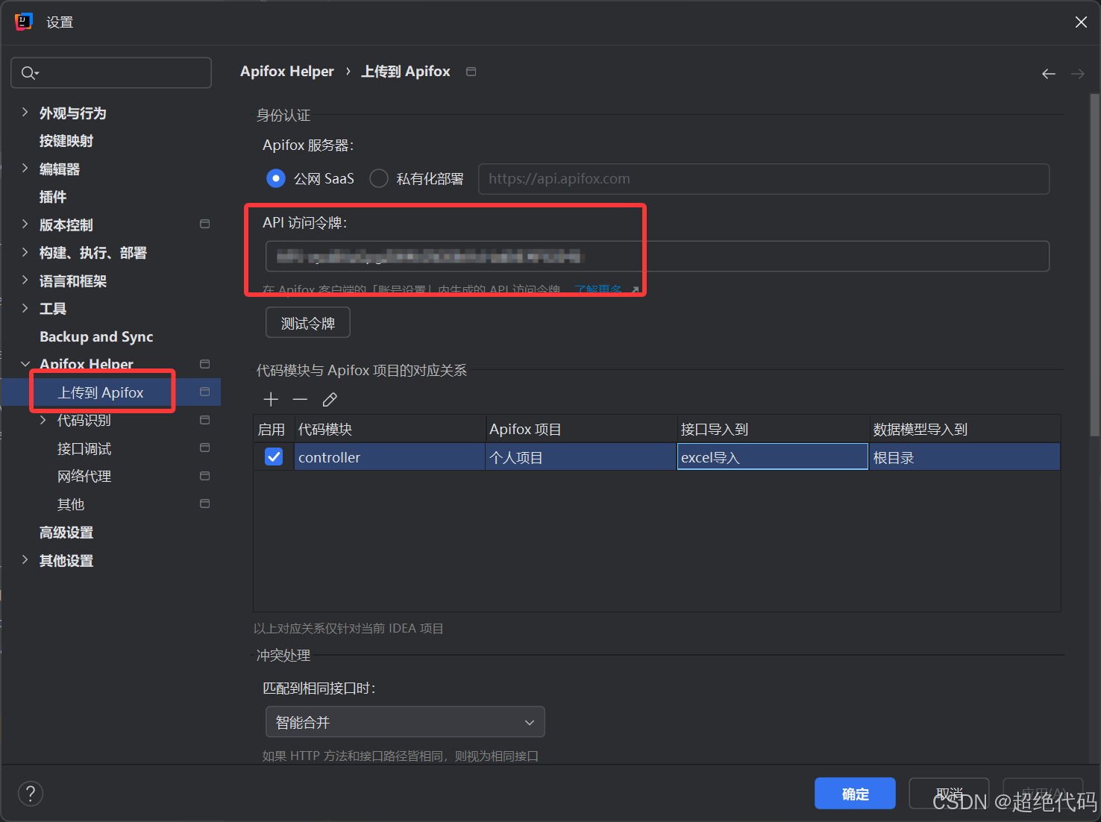The width and height of the screenshot is (1101, 822).
Task: Click the API 访问令牌 input field
Action: [657, 256]
